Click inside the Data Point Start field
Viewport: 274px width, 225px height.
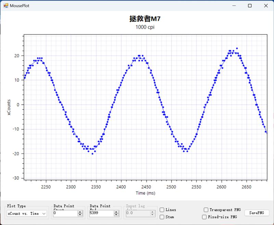tap(65, 213)
